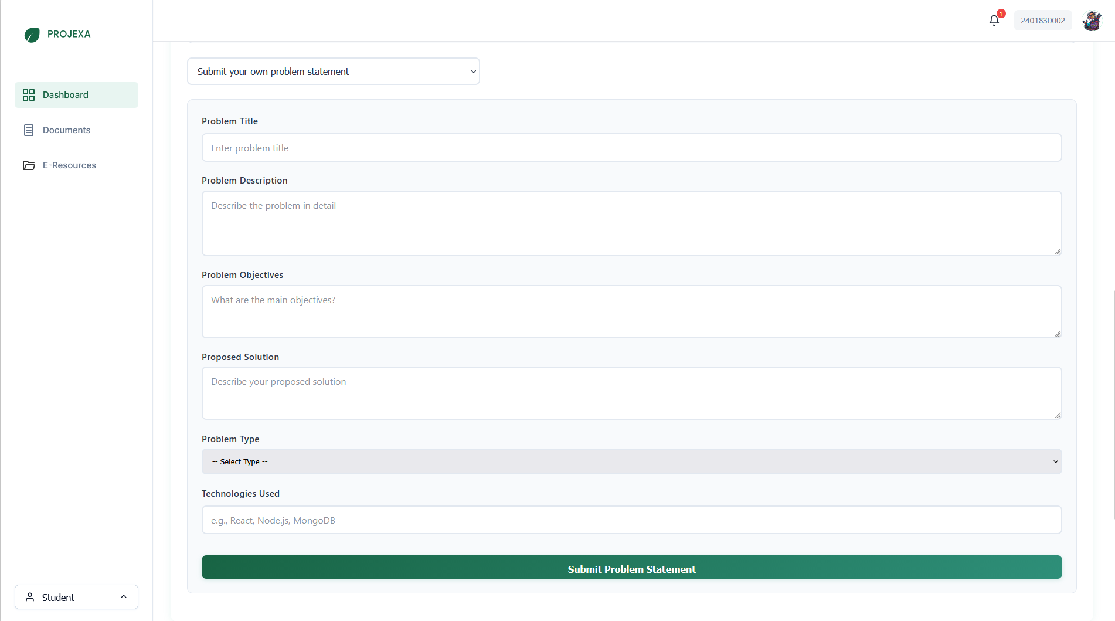This screenshot has height=621, width=1115.
Task: Click the Technologies Used field
Action: coord(631,520)
